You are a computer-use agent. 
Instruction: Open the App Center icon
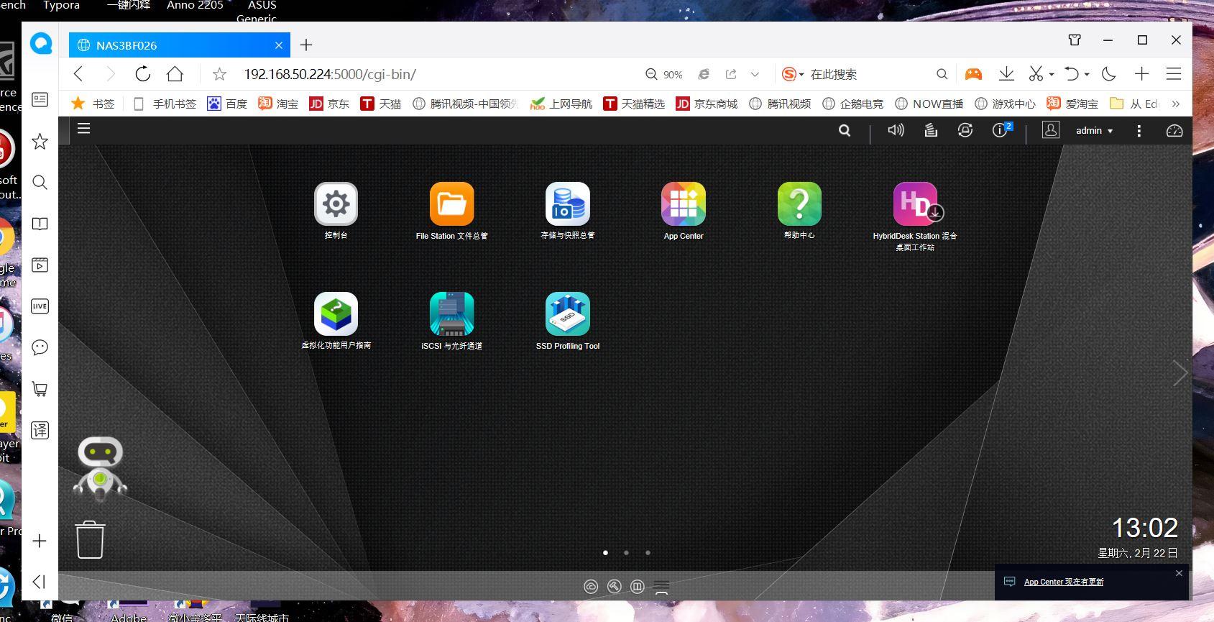[683, 204]
